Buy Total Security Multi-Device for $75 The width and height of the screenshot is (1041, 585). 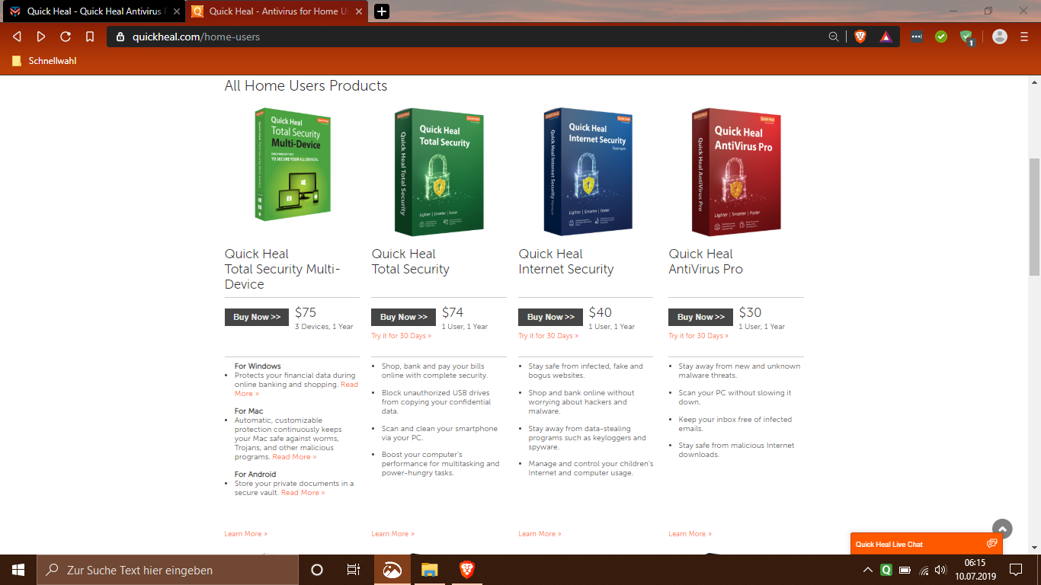(x=257, y=317)
